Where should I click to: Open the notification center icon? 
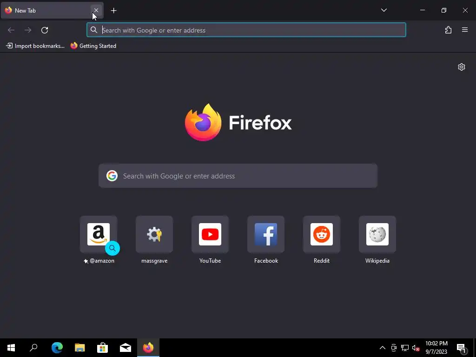(x=462, y=348)
